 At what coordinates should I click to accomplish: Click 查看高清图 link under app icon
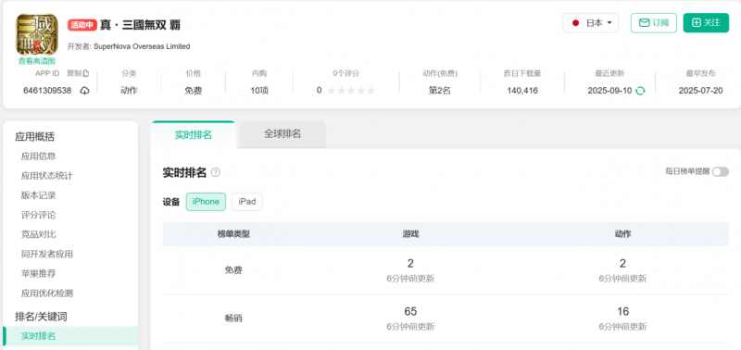[37, 61]
